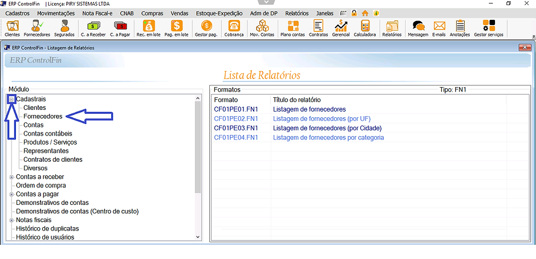
Task: Open the CNAB menu
Action: click(127, 13)
